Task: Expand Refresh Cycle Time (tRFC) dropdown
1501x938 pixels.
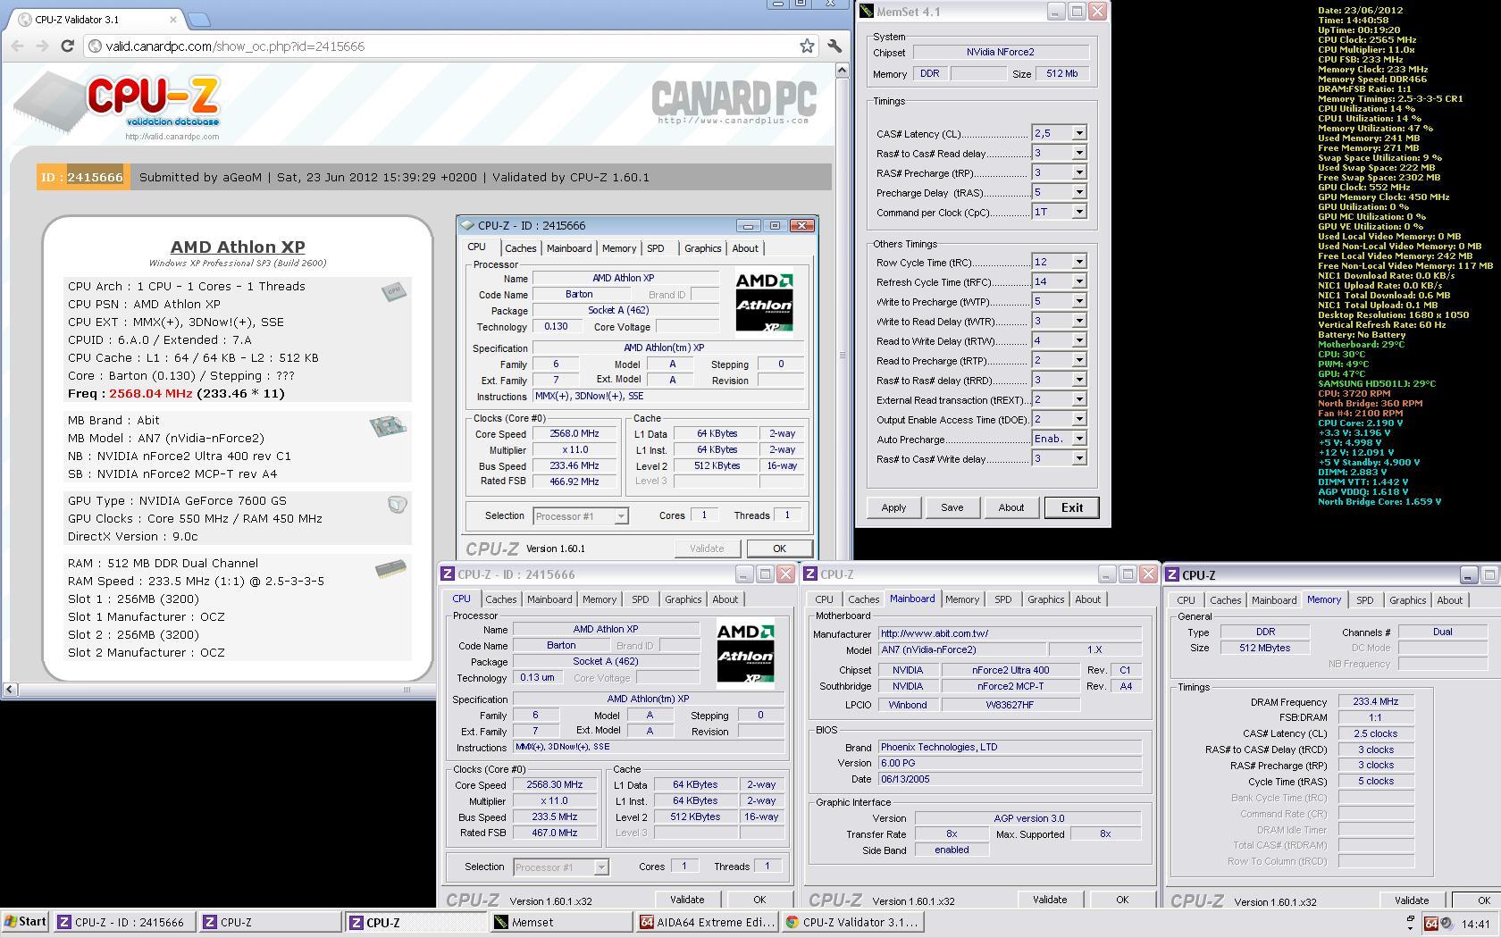Action: click(x=1078, y=281)
